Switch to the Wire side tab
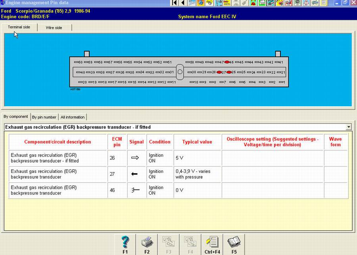The width and height of the screenshot is (357, 255). pyautogui.click(x=54, y=27)
